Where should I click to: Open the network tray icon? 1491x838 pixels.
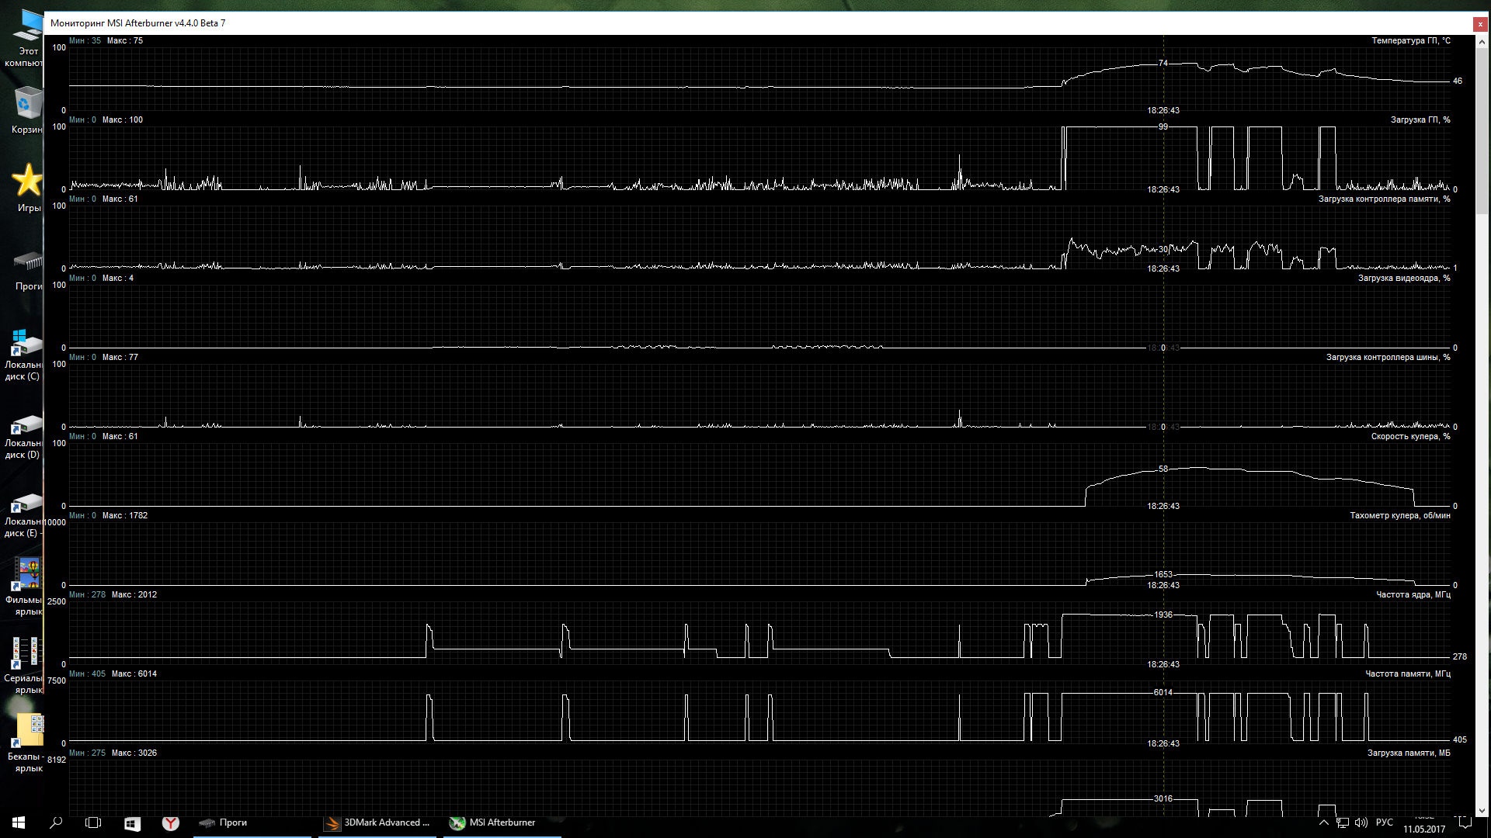point(1343,822)
